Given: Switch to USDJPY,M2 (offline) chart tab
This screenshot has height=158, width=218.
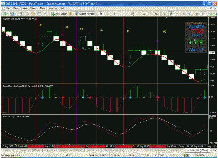Looking at the screenshot, I should pos(155,151).
